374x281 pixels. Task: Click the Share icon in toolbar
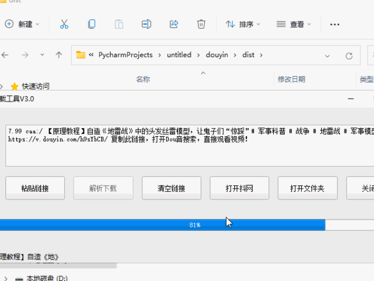(x=174, y=24)
